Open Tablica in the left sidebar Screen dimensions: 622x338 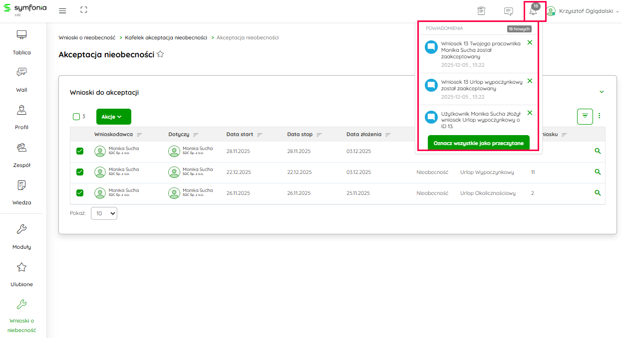[x=21, y=42]
